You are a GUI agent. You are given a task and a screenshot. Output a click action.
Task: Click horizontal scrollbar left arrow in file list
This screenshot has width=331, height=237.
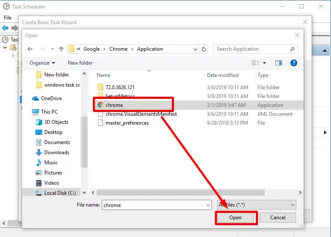coord(93,193)
